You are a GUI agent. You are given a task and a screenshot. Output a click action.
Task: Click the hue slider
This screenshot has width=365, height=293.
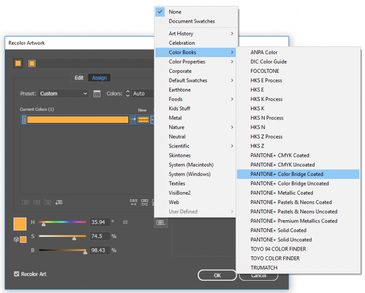coord(62,223)
